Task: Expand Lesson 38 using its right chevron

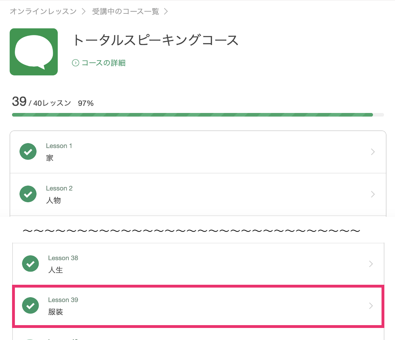Action: (x=371, y=264)
